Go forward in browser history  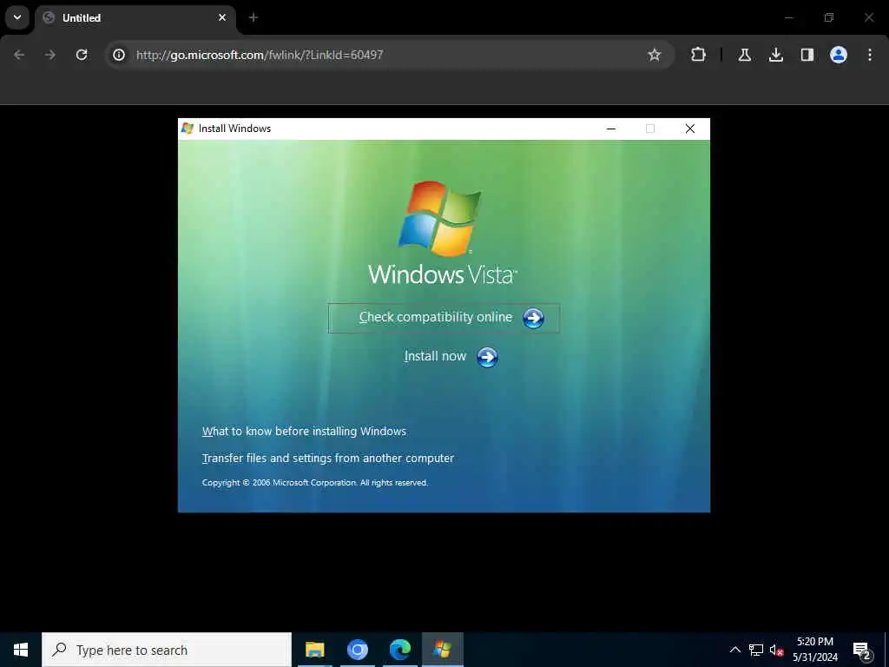pyautogui.click(x=50, y=55)
